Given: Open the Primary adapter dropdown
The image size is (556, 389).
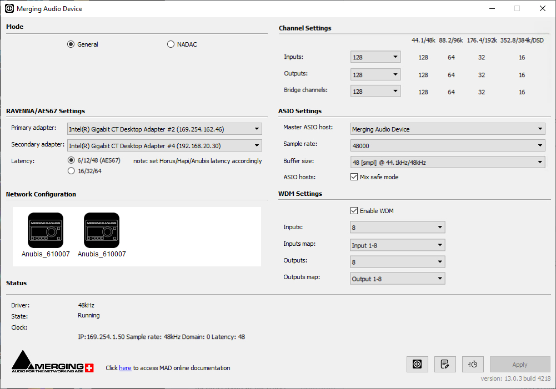Looking at the screenshot, I should (164, 129).
